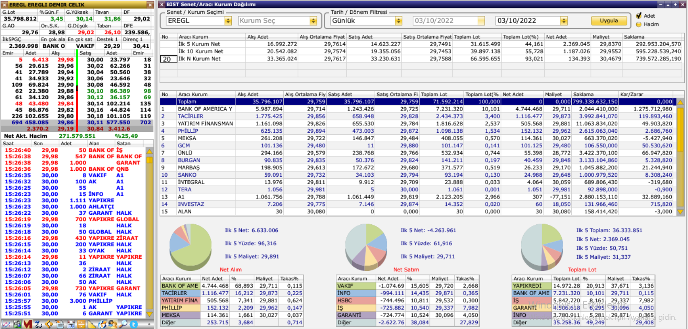Image resolution: width=688 pixels, height=329 pixels.
Task: Select the Adet radio option
Action: pos(639,16)
